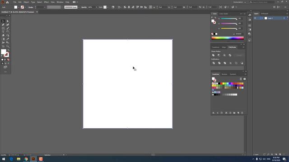Image resolution: width=289 pixels, height=162 pixels.
Task: Open the Help menu
Action: tap(67, 2)
